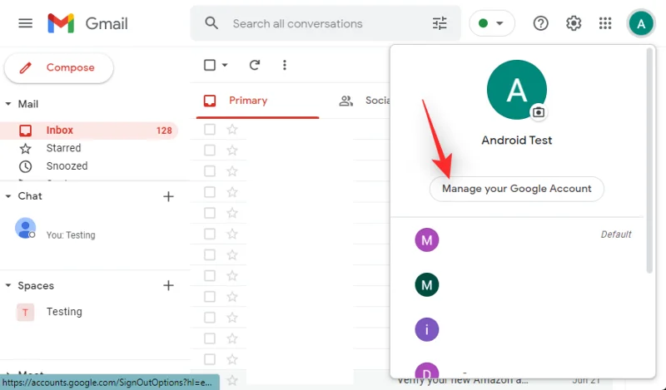Toggle the select-all checkbox

pyautogui.click(x=210, y=65)
